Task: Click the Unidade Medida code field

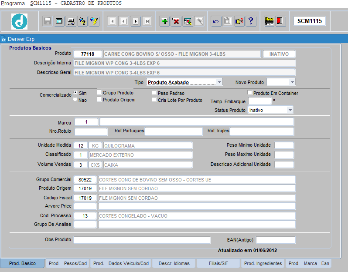Action: tap(81, 146)
